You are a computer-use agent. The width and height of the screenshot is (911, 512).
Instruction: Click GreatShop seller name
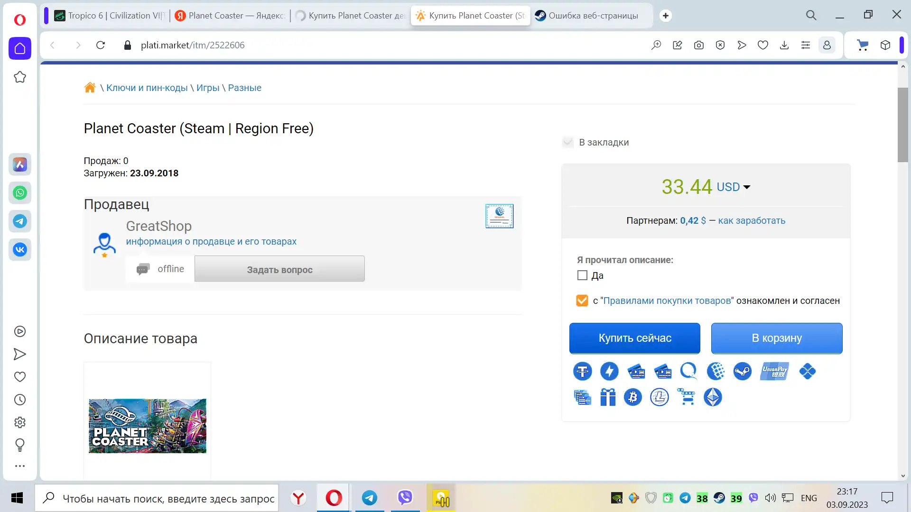tap(159, 226)
